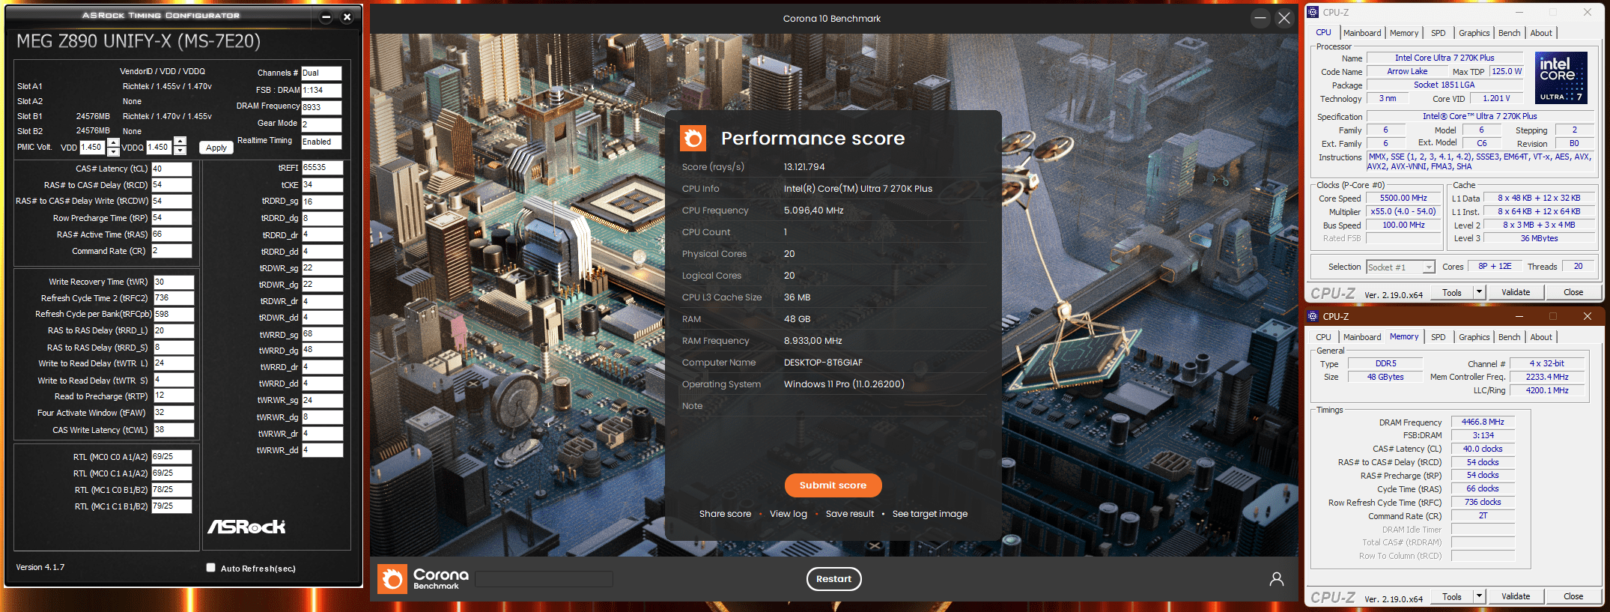The image size is (1610, 612).
Task: Switch to CPU tab in CPU-Z Memory timings window
Action: 1324,337
